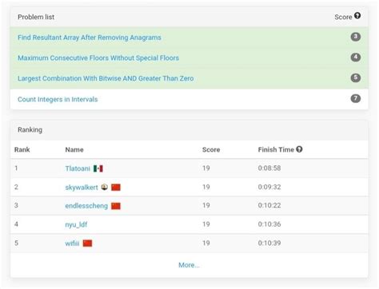Click the round badge icon next to skywalkert
This screenshot has width=379, height=289.
pos(104,187)
